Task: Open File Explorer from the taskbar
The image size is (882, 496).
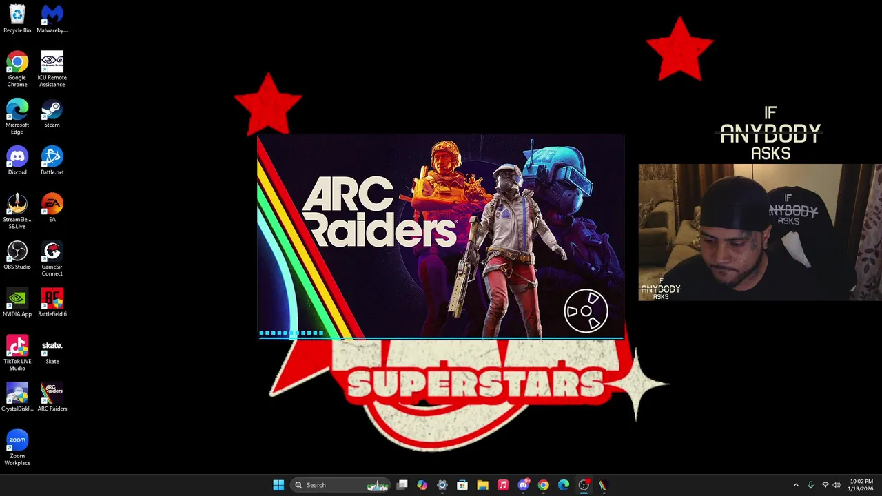Action: (x=482, y=485)
